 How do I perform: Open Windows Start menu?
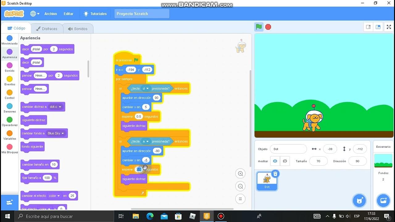[7, 216]
